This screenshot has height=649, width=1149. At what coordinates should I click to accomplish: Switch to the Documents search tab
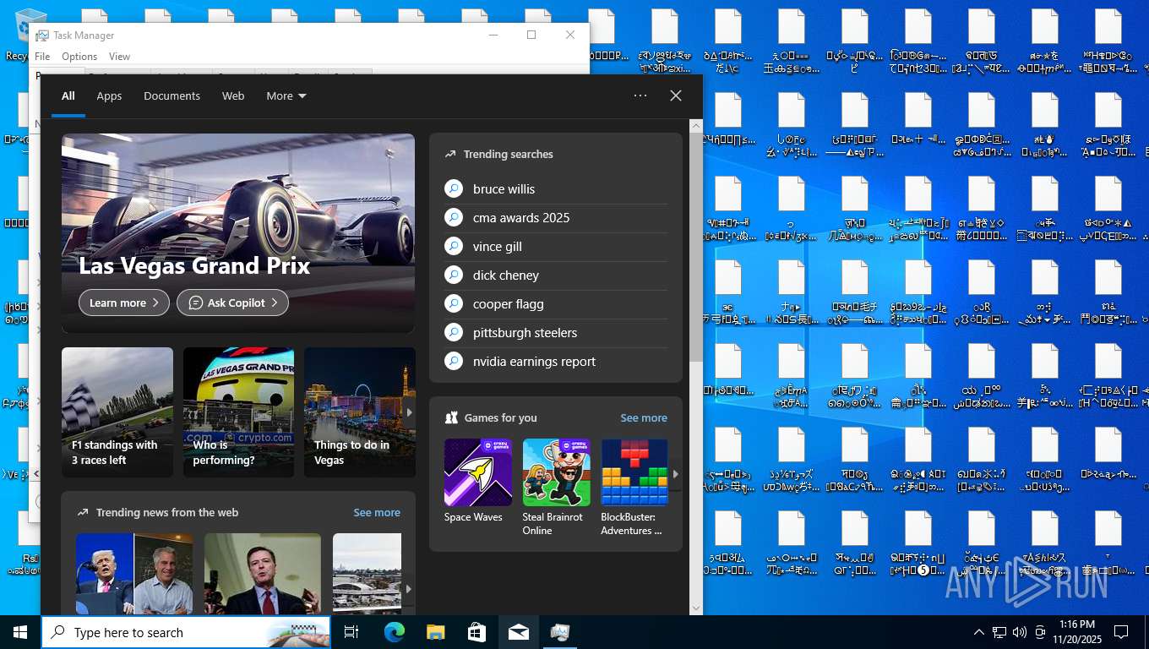[x=172, y=96]
